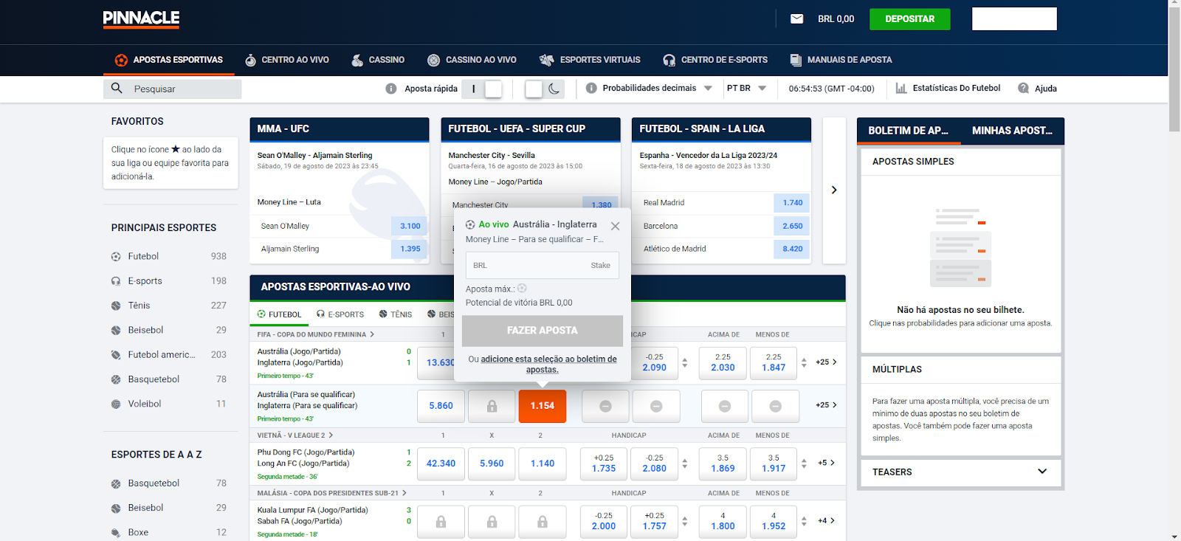Click selected 1.154 Inglaterra odds
1181x541 pixels.
point(543,406)
